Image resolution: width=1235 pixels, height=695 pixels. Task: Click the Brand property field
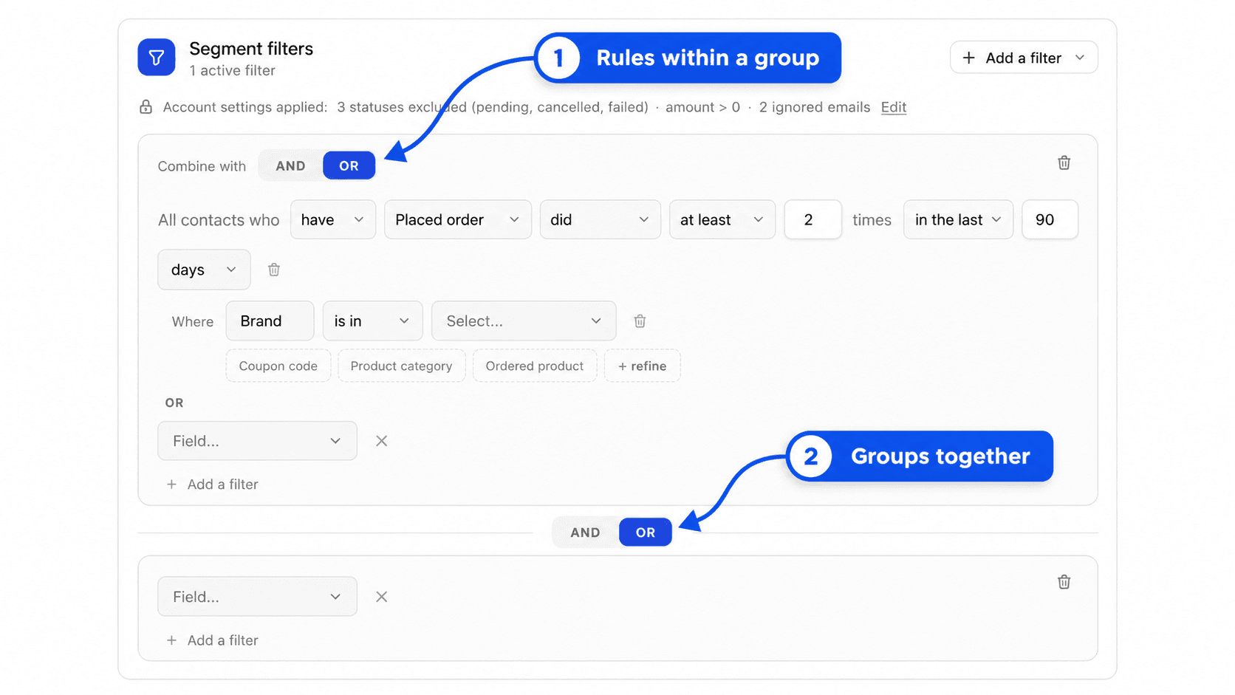click(270, 321)
